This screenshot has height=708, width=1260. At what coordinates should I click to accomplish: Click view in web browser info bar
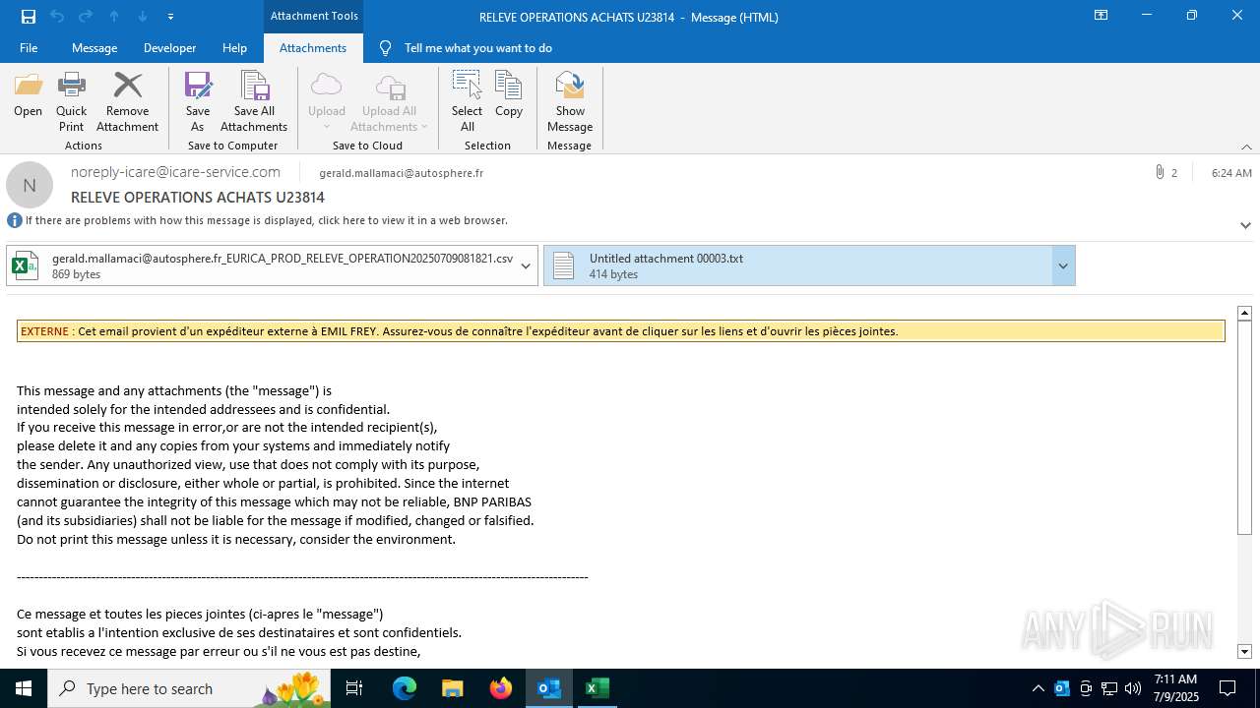pyautogui.click(x=267, y=220)
